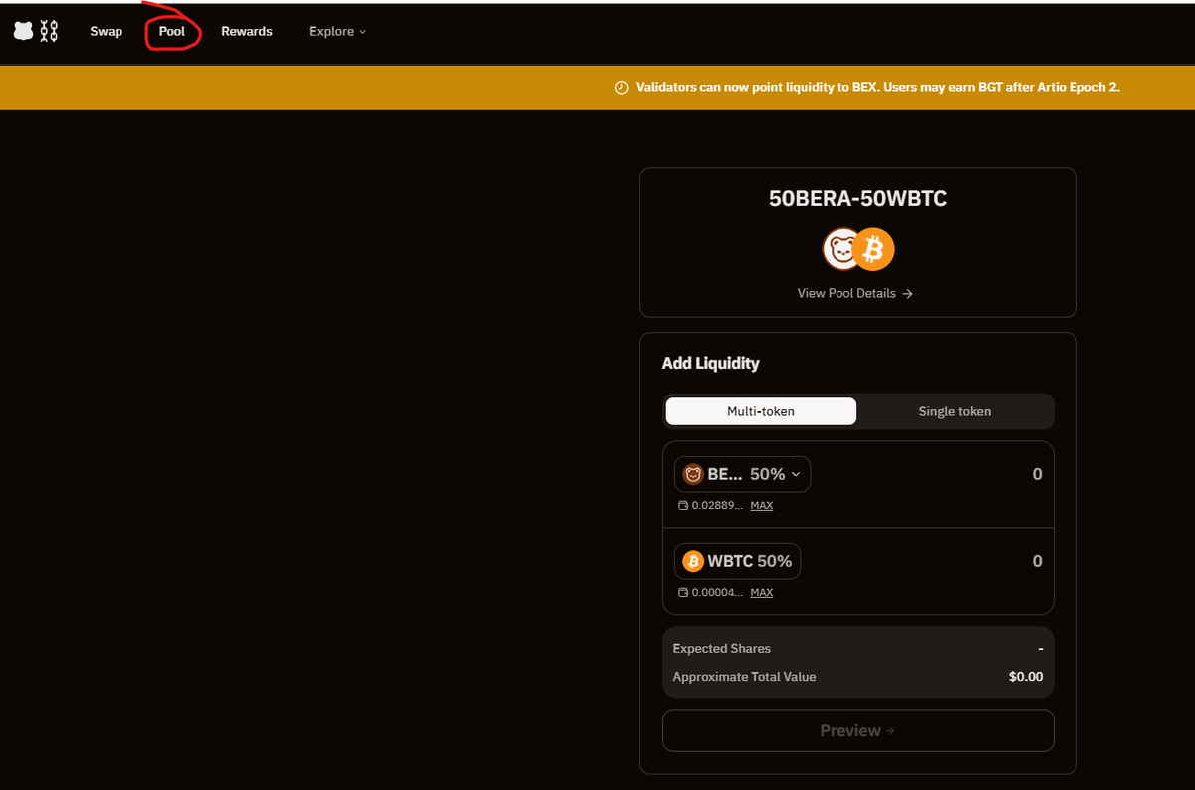
Task: Switch to Single token liquidity mode
Action: (x=954, y=411)
